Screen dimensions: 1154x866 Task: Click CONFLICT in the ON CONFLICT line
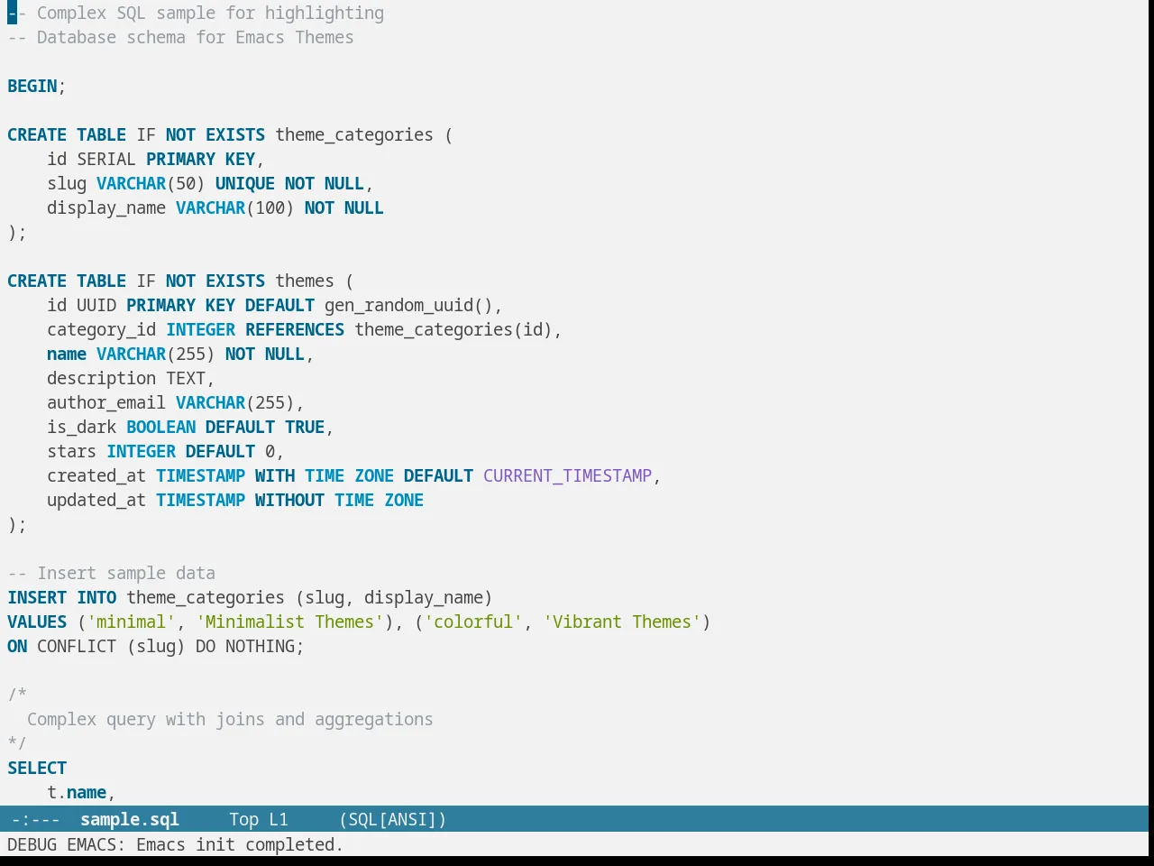[x=77, y=646]
